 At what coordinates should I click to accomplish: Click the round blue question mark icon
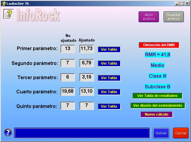[8, 133]
